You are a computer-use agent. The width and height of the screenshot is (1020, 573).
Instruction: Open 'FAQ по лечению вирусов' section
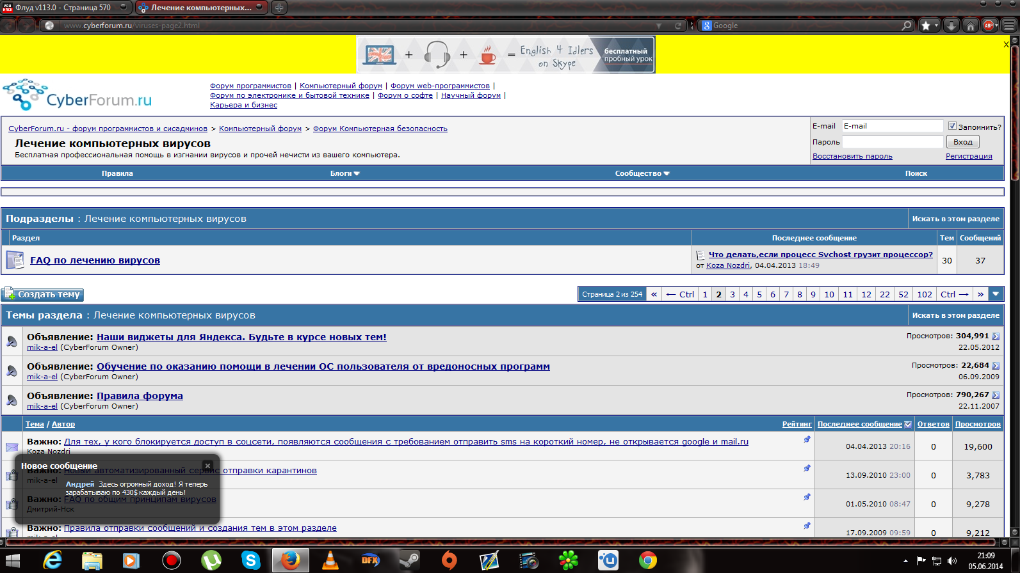[x=95, y=260]
